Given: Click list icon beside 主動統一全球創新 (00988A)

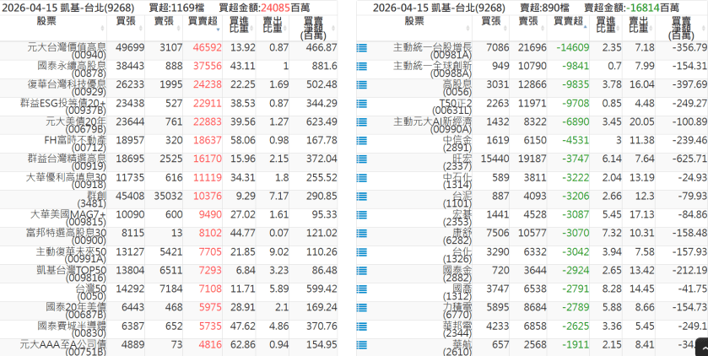Looking at the screenshot, I should click(x=362, y=66).
